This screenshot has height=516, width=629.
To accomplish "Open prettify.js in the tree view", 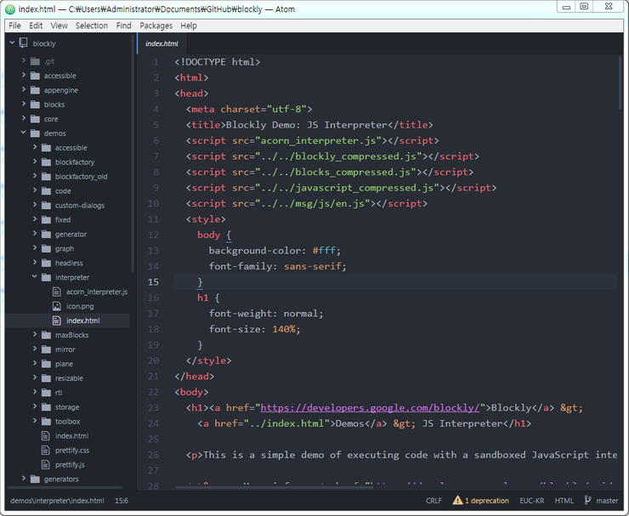I will click(x=70, y=465).
